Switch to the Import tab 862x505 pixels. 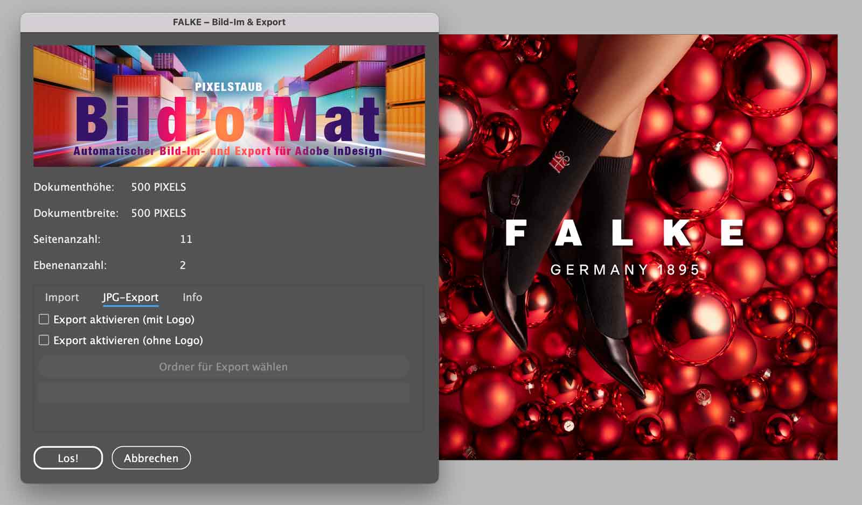pos(62,297)
